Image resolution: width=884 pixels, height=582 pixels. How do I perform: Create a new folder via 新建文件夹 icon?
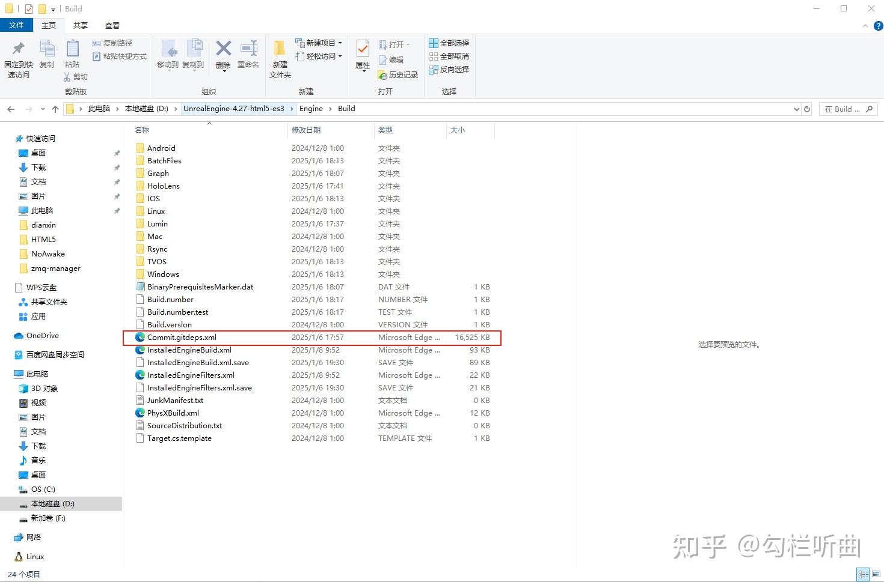pos(279,57)
